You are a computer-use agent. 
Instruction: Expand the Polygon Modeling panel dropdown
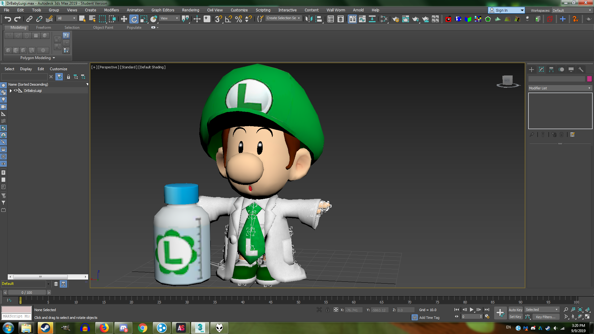click(x=37, y=58)
